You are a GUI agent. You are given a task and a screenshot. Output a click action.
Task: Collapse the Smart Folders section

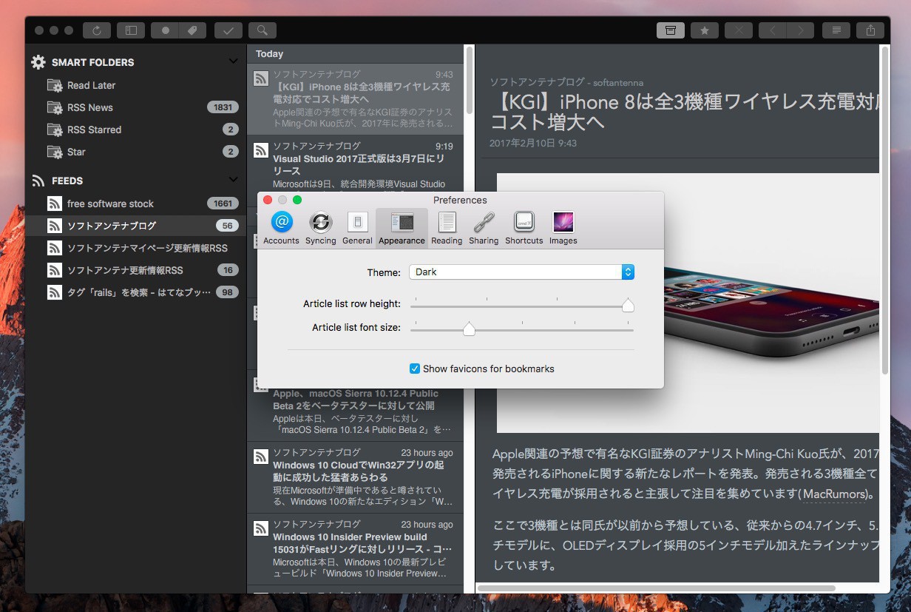point(234,62)
